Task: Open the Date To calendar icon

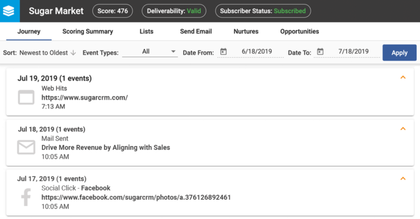Action: point(320,51)
